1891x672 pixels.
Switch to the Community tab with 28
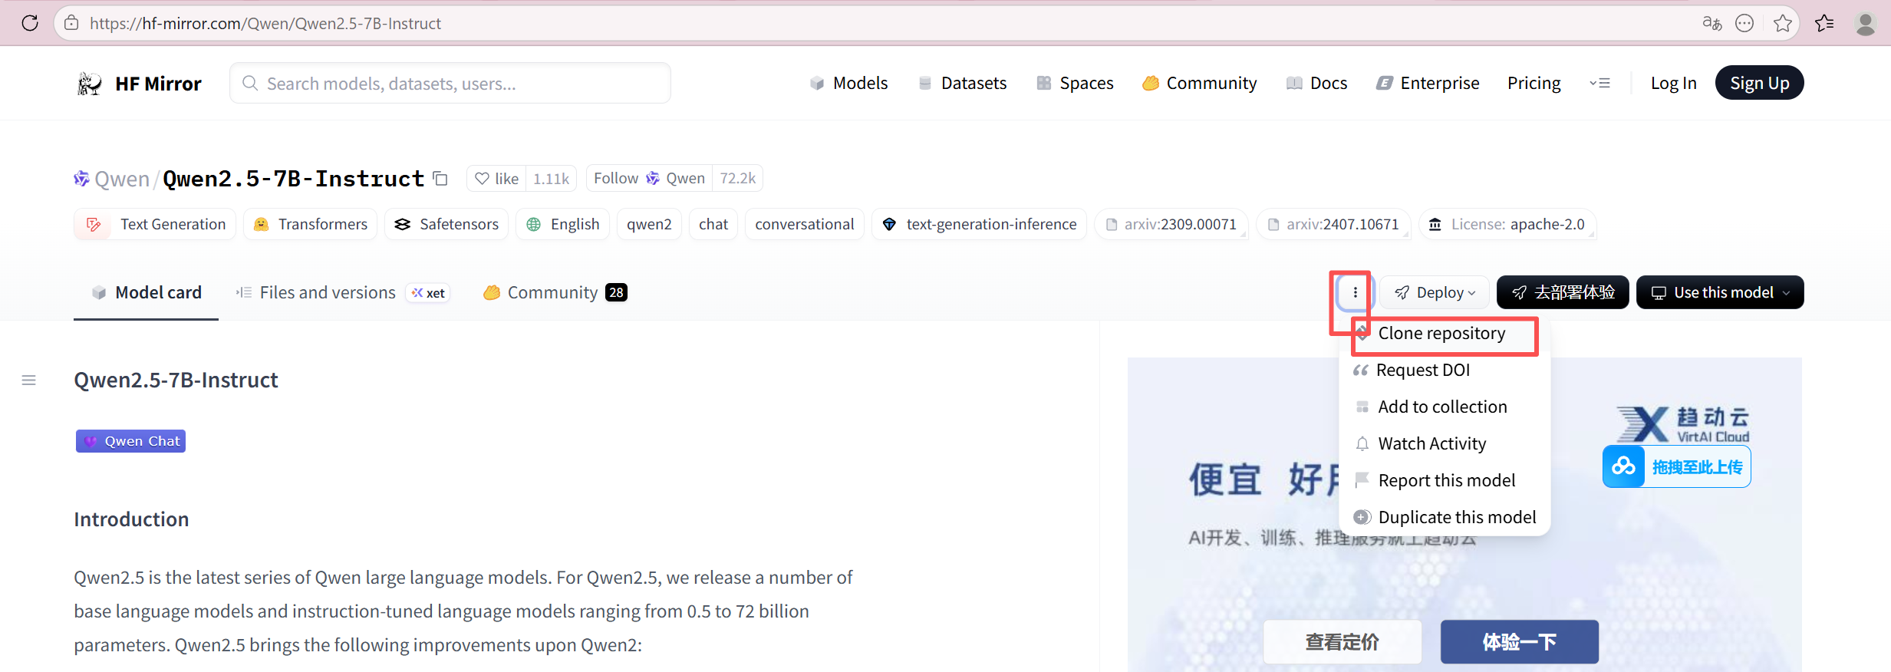pos(555,292)
